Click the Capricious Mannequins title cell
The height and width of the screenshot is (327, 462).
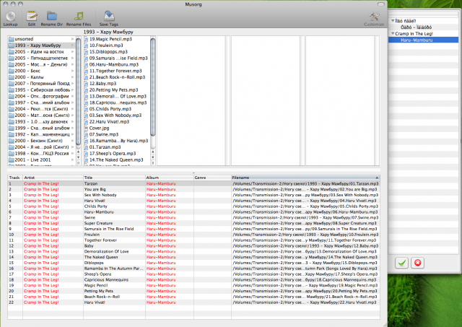pyautogui.click(x=114, y=279)
